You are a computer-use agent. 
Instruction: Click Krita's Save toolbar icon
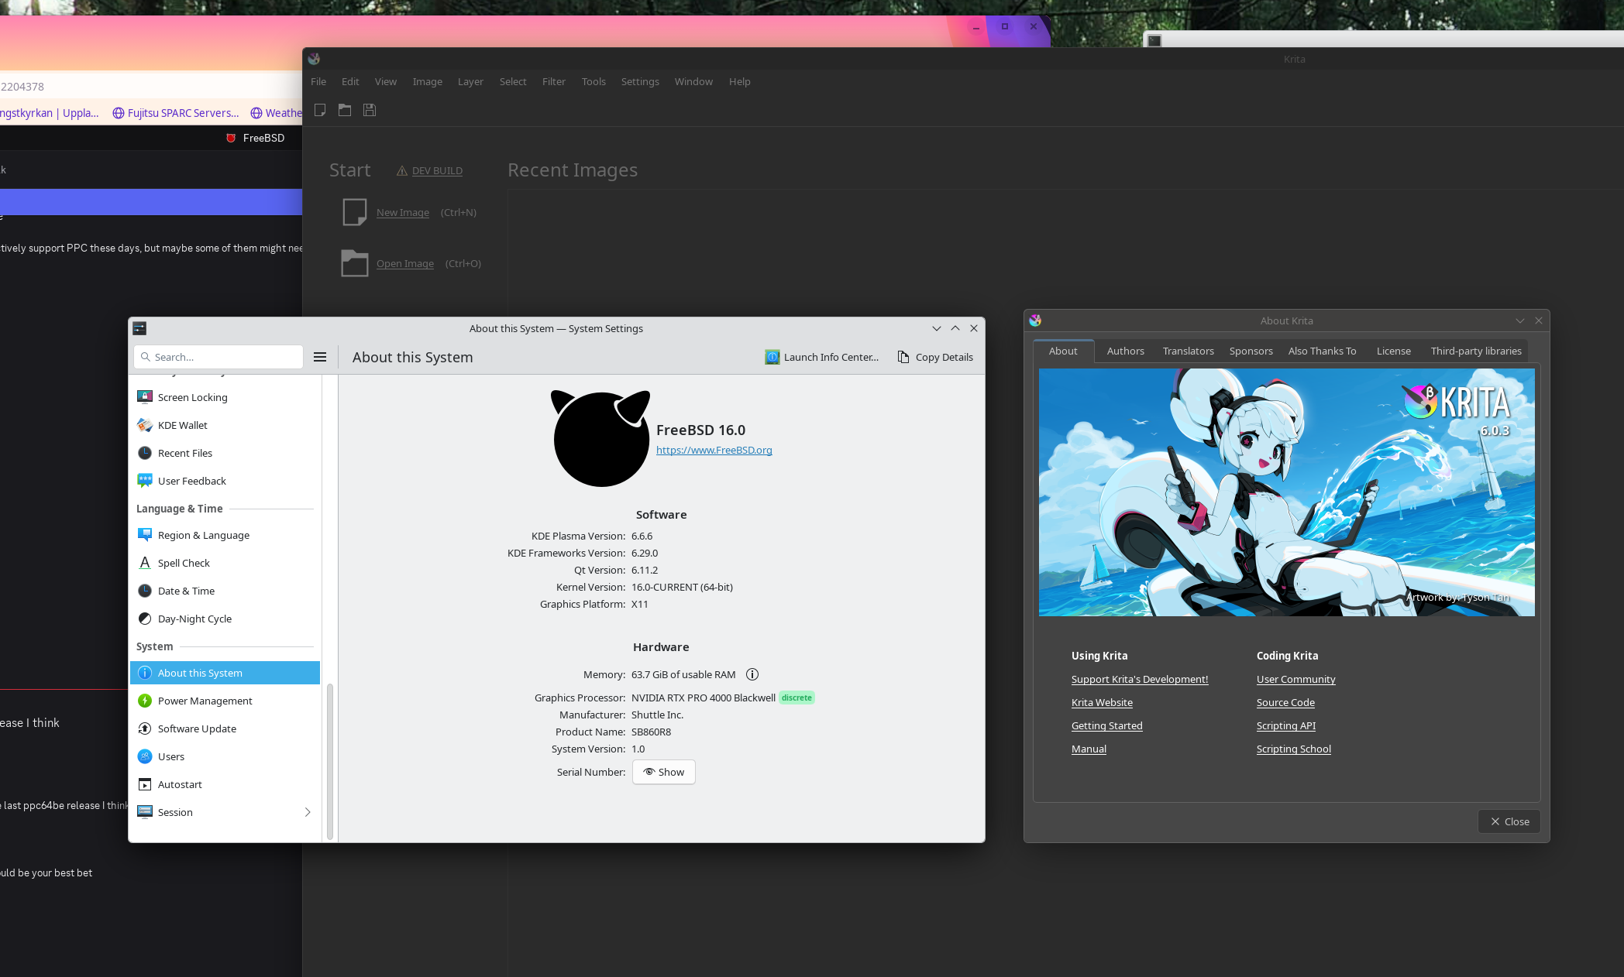pyautogui.click(x=370, y=110)
